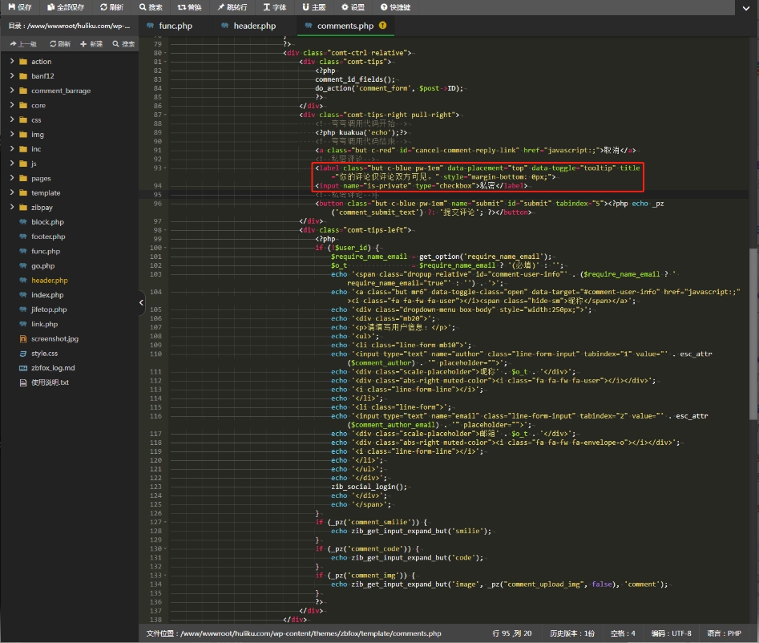Go up one level with 上一级
759x643 pixels.
point(23,43)
